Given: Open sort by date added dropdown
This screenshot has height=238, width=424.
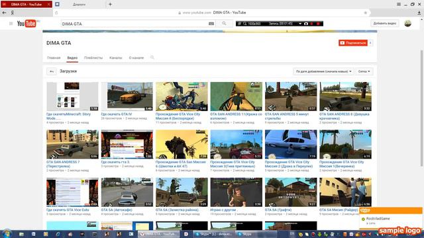Looking at the screenshot, I should pyautogui.click(x=323, y=71).
